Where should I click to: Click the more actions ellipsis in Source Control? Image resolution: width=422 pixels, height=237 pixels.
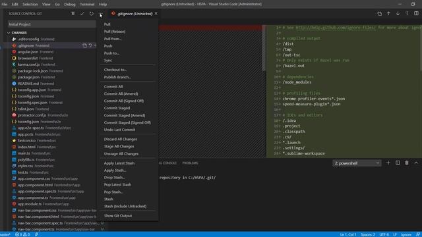(101, 13)
